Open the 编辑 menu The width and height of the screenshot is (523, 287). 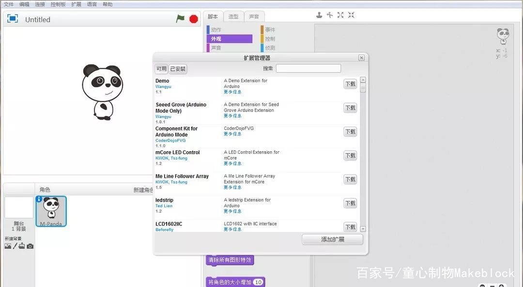tap(24, 4)
